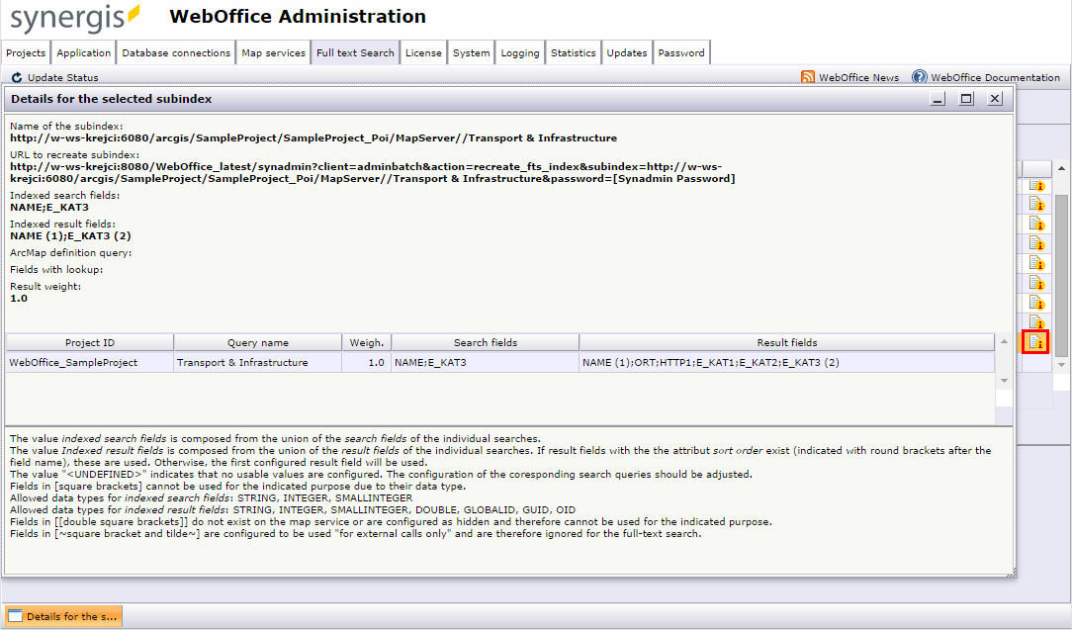The image size is (1072, 630).
Task: Switch to the Projects tab
Action: [x=26, y=52]
